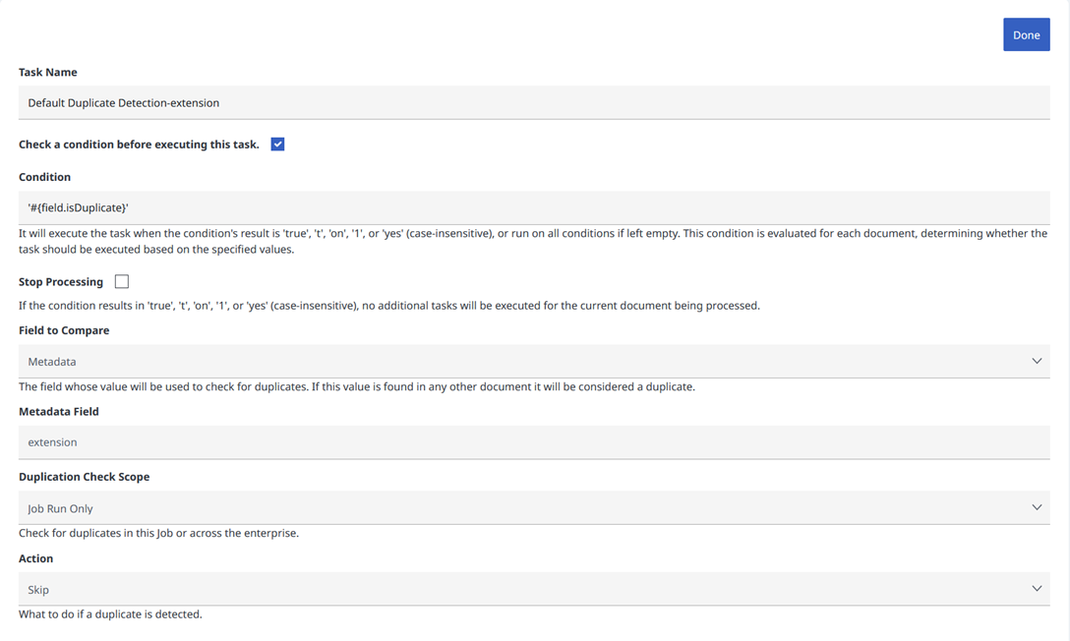Enable the Stop Processing checkbox
This screenshot has width=1070, height=641.
[x=122, y=282]
